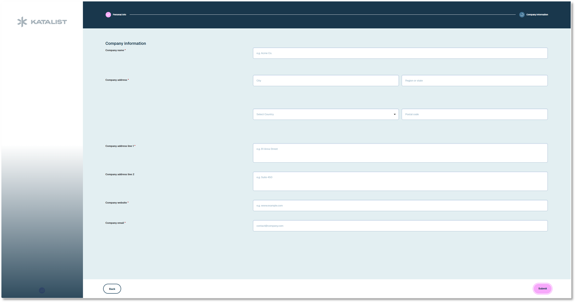
Task: Select the Region or state field
Action: point(474,81)
